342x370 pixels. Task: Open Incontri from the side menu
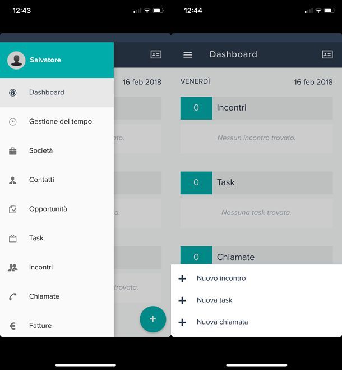click(x=57, y=267)
